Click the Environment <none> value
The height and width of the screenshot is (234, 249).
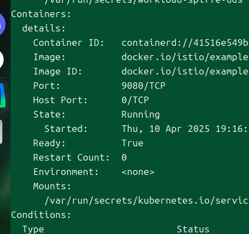(x=138, y=172)
